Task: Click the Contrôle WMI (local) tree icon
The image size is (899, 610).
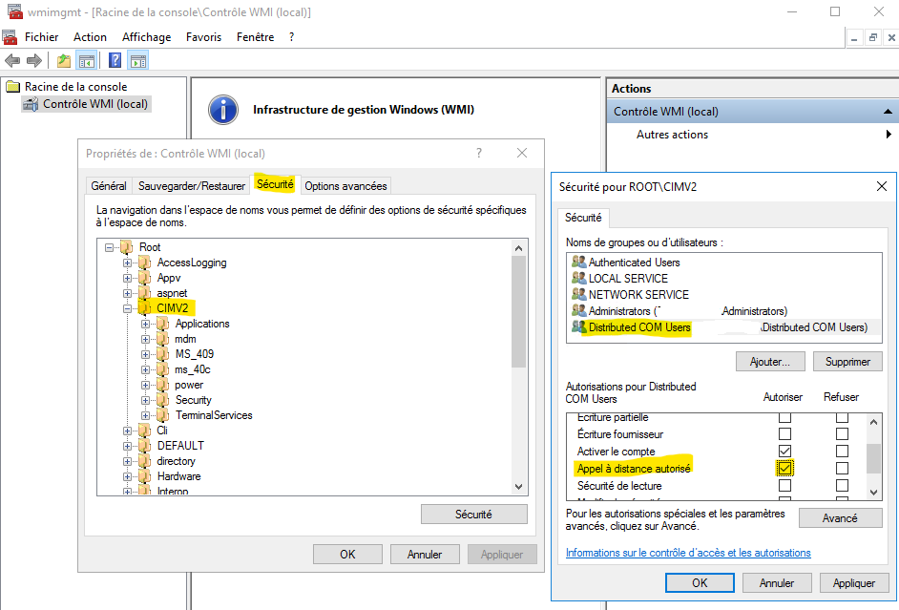Action: click(31, 104)
